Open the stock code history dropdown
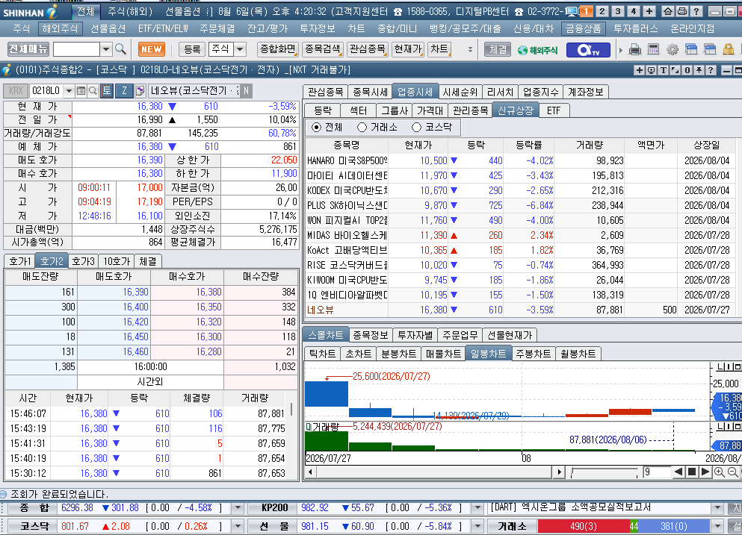This screenshot has height=535, width=742. click(69, 90)
